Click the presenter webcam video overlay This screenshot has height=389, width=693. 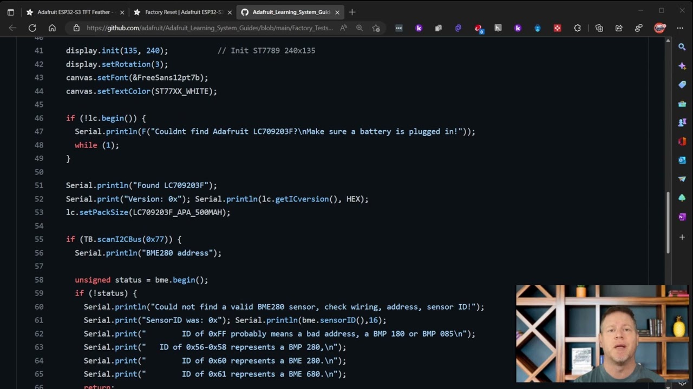point(602,334)
